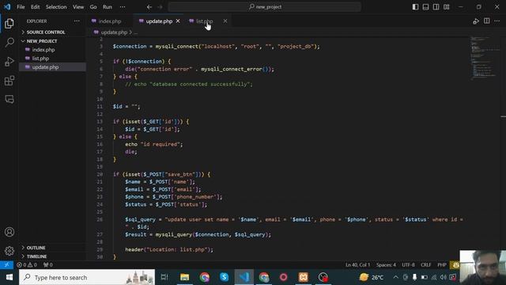This screenshot has width=506, height=285.
Task: Open the Search view in activity bar
Action: [9, 42]
